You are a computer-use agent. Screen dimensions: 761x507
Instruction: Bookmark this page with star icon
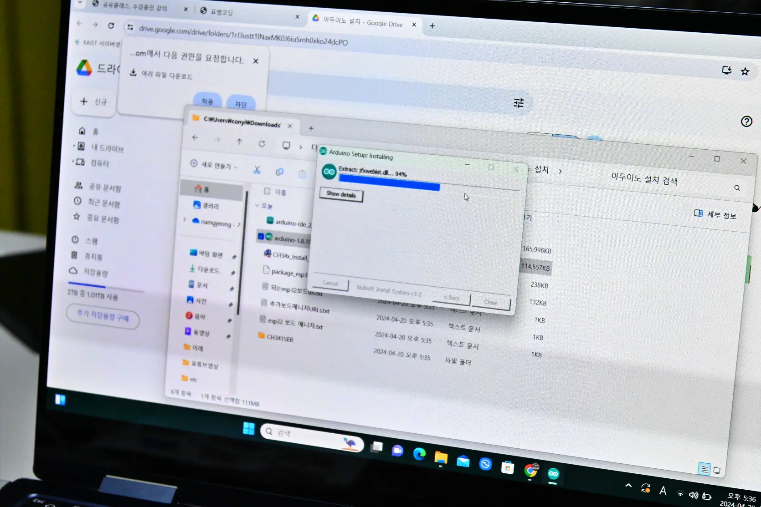tap(745, 71)
